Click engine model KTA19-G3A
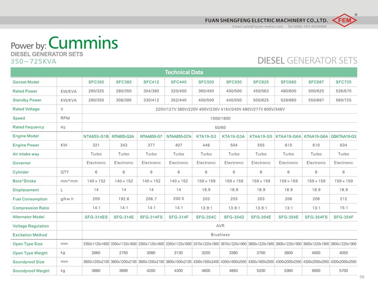The height and width of the screenshot is (285, 378). coord(233,136)
